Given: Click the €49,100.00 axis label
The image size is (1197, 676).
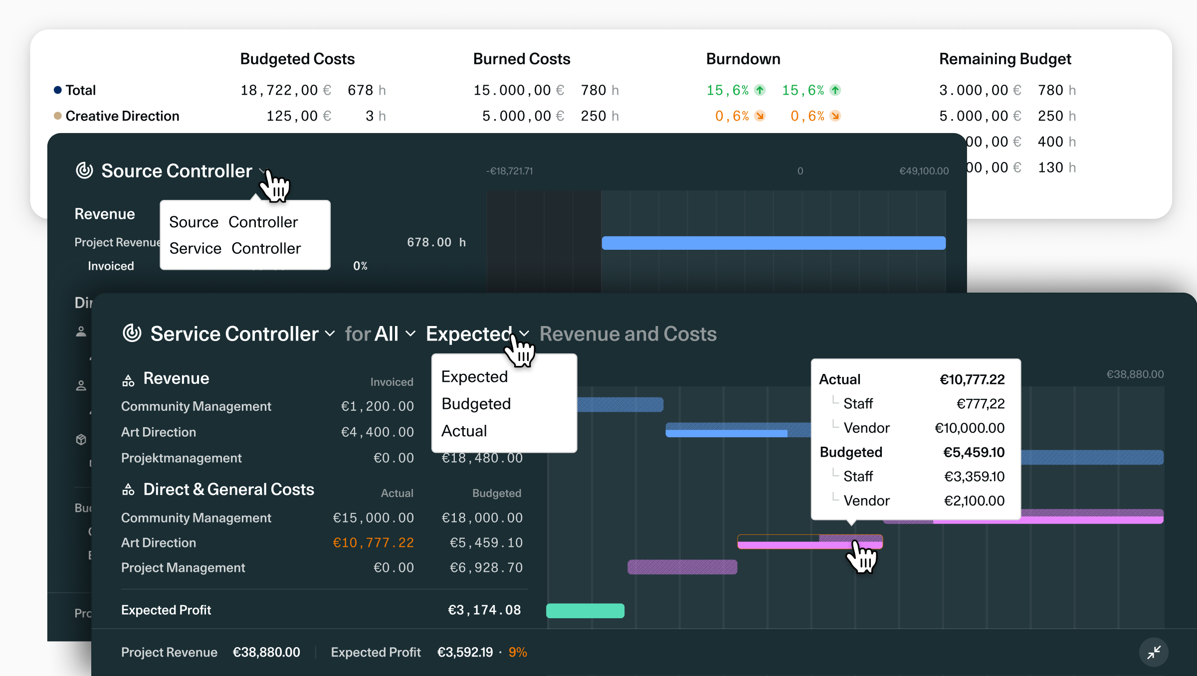Looking at the screenshot, I should (924, 171).
